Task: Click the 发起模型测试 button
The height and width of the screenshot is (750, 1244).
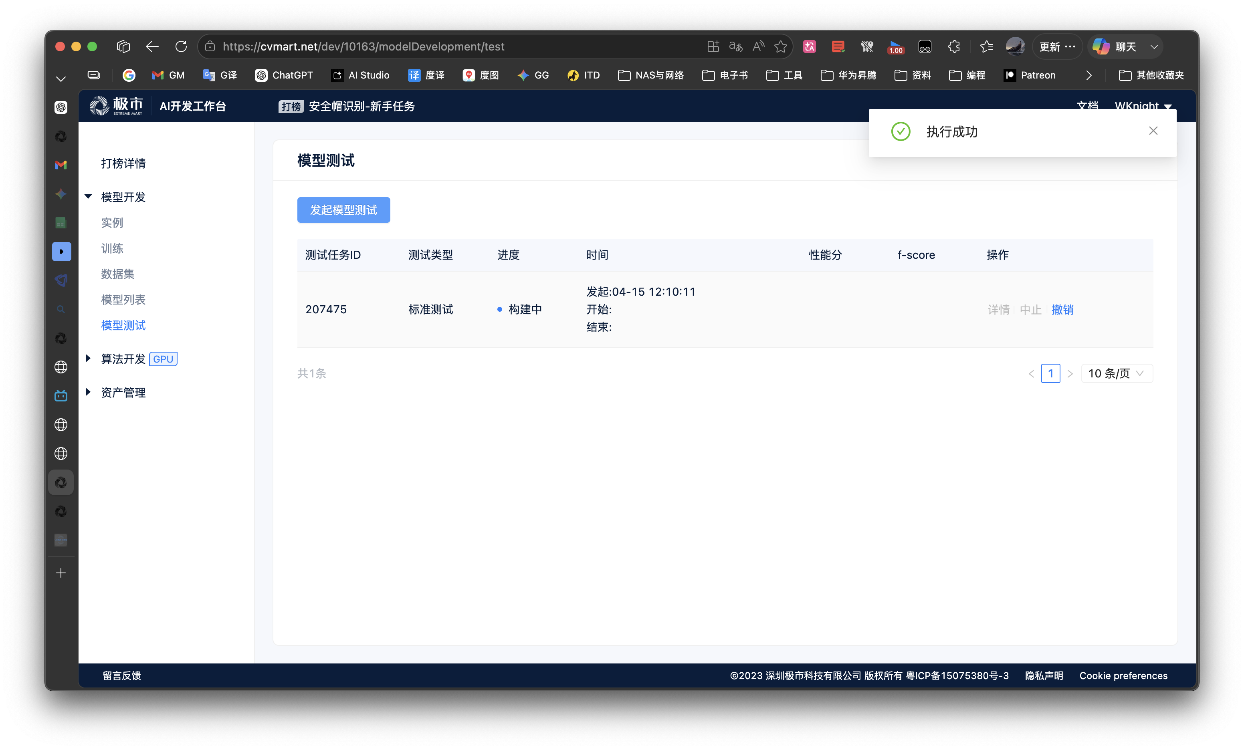Action: pos(343,210)
